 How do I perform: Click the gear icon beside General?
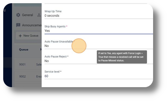pyautogui.click(x=18, y=15)
